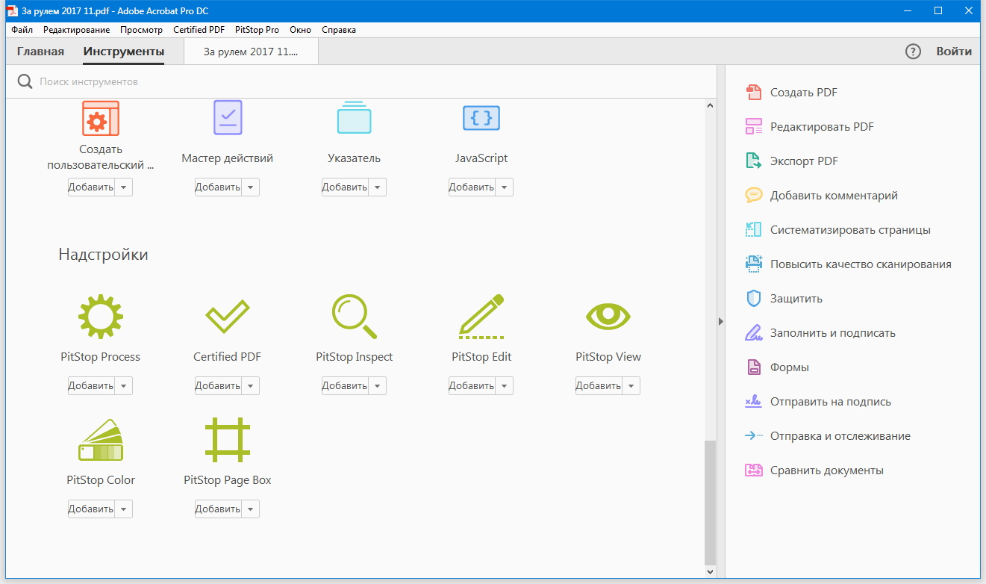Select Добавить комментарий in the right pane
The width and height of the screenshot is (986, 584).
821,196
